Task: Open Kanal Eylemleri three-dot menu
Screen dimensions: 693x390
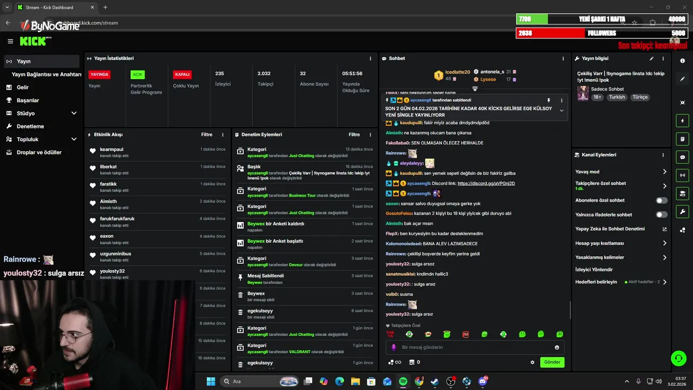Action: coord(663,155)
